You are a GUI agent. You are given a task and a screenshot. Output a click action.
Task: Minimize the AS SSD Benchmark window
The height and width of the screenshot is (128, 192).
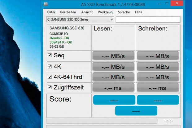pos(159,4)
